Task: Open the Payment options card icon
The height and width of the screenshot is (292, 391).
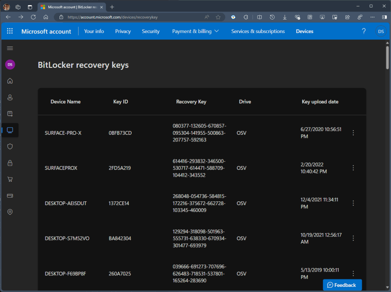Action: coord(10,195)
